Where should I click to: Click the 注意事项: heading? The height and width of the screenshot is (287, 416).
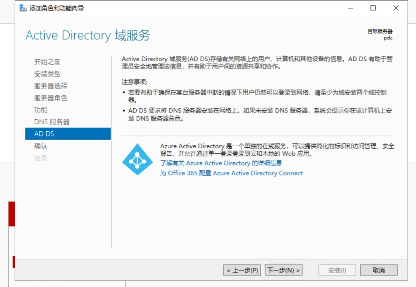[x=135, y=82]
